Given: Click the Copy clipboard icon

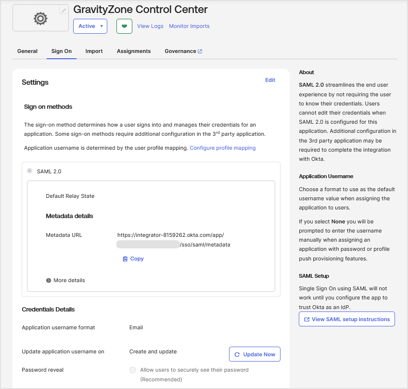Looking at the screenshot, I should pos(125,259).
